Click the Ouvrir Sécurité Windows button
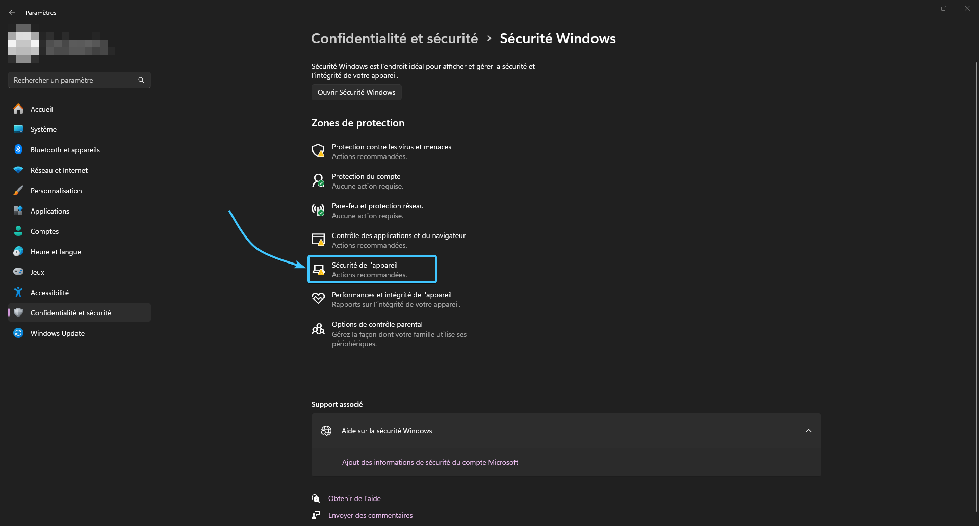 tap(356, 92)
